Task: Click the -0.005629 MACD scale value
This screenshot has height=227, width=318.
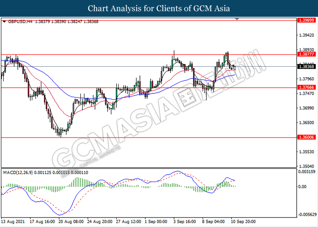Action: [306, 215]
